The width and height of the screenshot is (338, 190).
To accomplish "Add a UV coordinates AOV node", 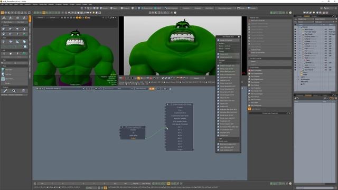I will pos(228,130).
